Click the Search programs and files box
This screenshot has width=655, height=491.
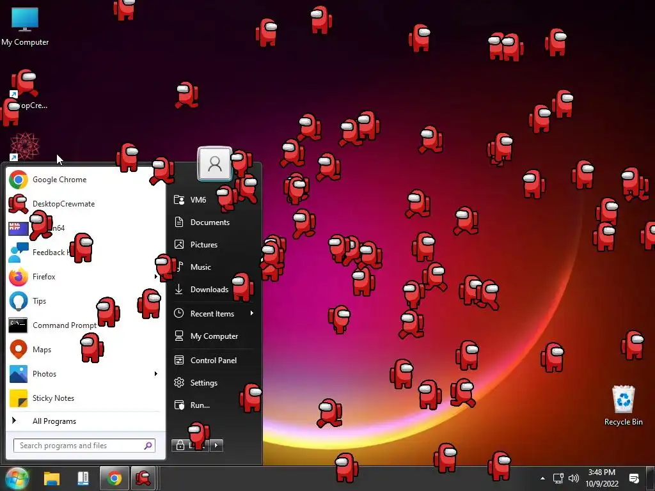(x=84, y=446)
